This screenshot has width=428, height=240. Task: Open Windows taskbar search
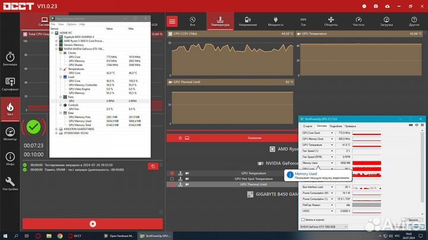(x=16, y=236)
